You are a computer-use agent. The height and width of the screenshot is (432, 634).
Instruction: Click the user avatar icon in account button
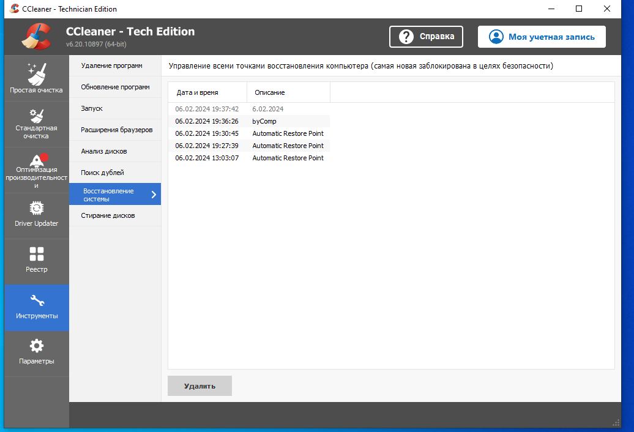[x=496, y=37]
